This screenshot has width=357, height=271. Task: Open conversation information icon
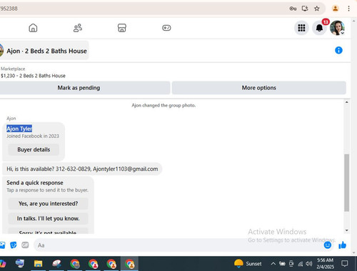click(x=338, y=50)
